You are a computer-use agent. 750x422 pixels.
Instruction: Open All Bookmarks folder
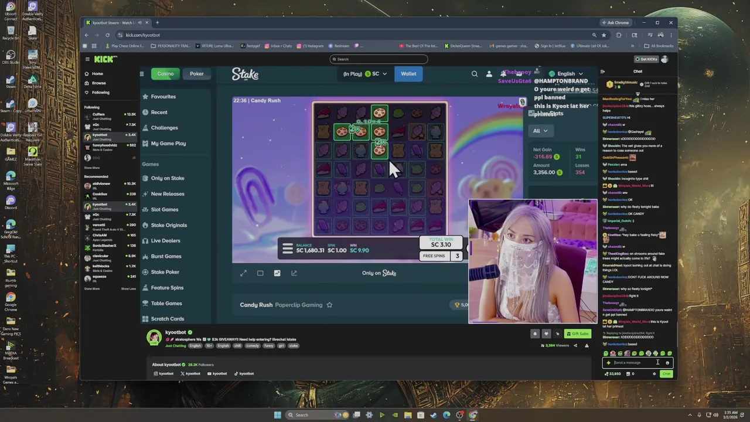click(x=659, y=46)
